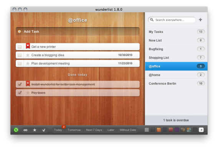Click the 'Get a new printer' task text
218x149 pixels.
pyautogui.click(x=43, y=47)
